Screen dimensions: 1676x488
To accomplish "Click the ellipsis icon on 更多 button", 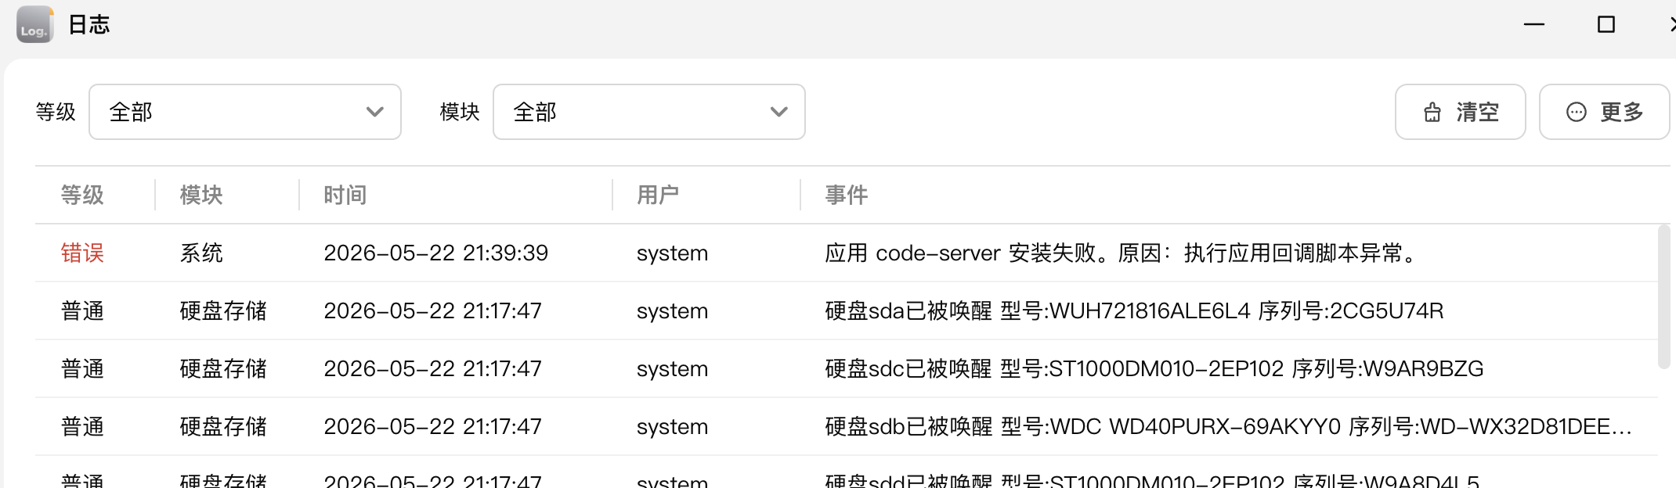I will coord(1577,112).
